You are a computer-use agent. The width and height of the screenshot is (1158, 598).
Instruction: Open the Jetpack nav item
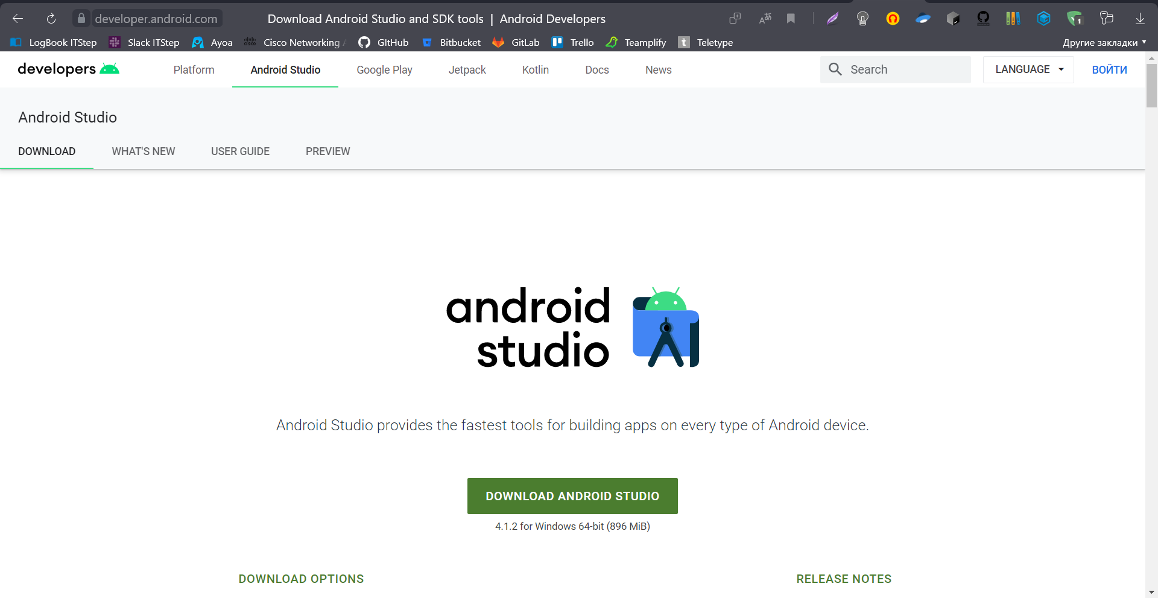pyautogui.click(x=467, y=69)
